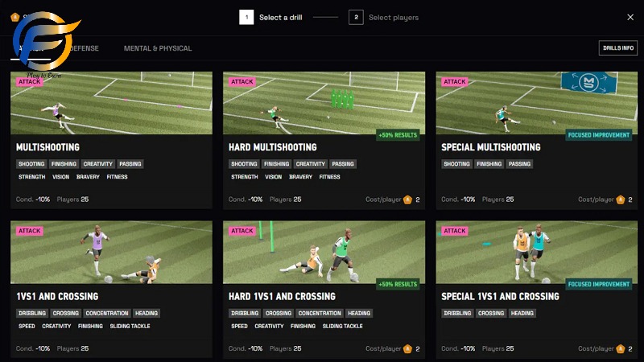Image resolution: width=644 pixels, height=362 pixels.
Task: Open the 1VS1 And Crossing drill thumbnail
Action: point(111,252)
